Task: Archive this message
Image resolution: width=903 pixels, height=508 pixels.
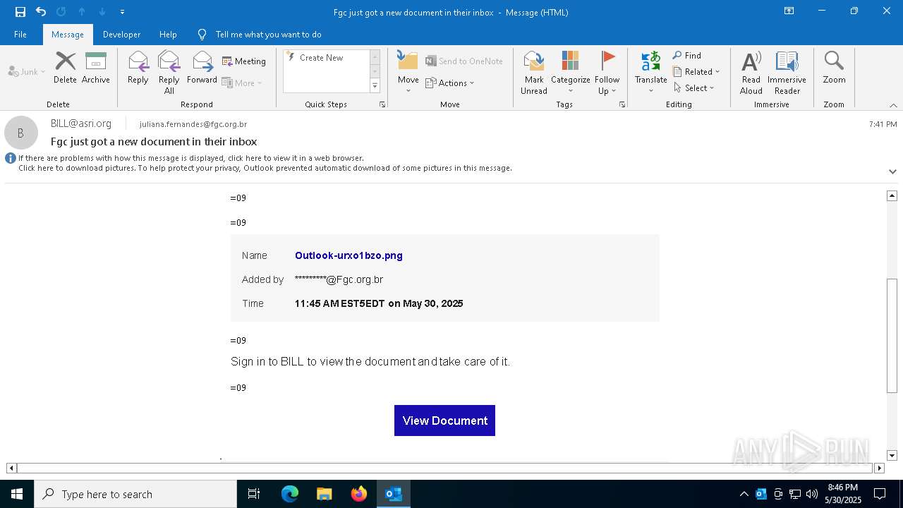Action: click(x=96, y=68)
